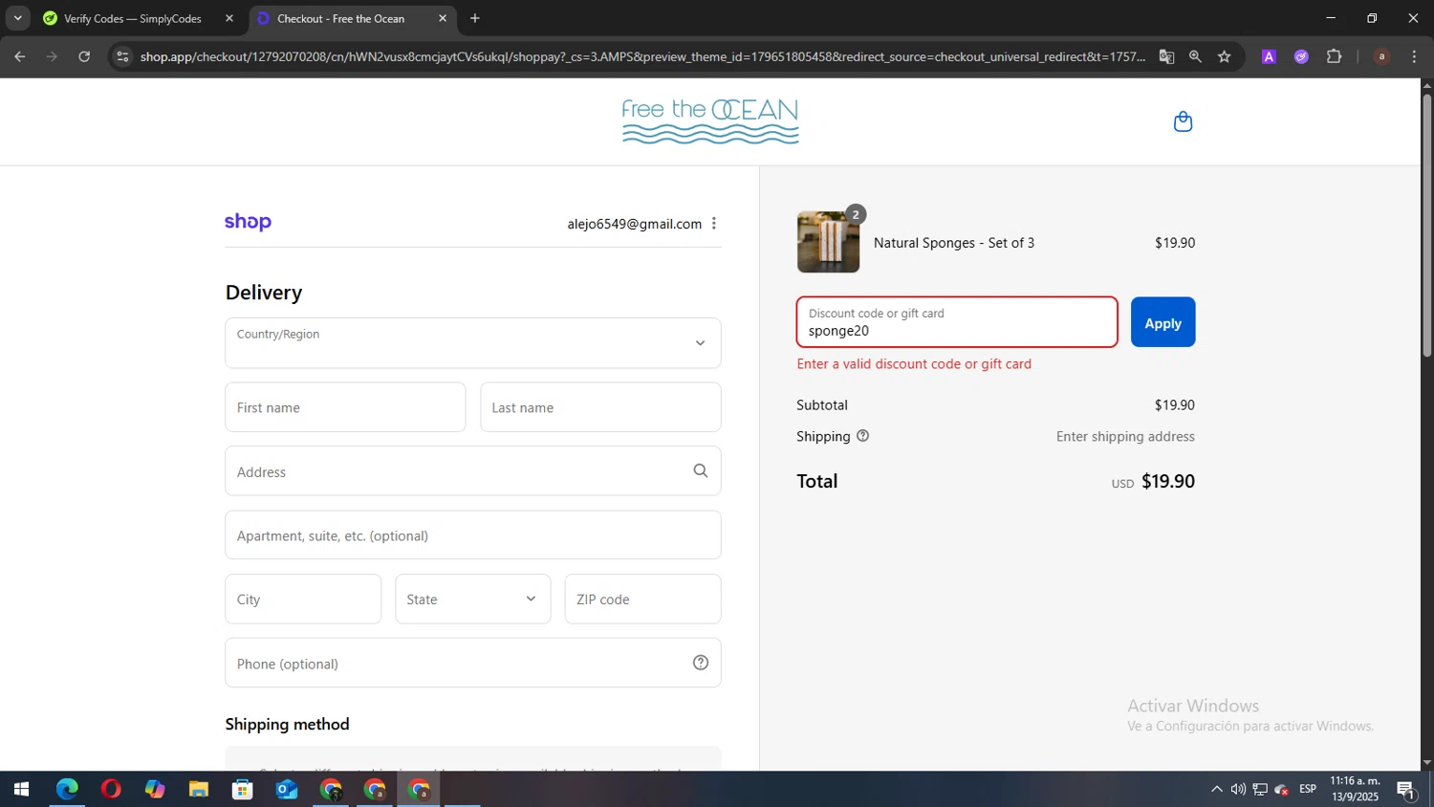1434x807 pixels.
Task: Click ESP keyboard language indicator
Action: click(x=1308, y=789)
